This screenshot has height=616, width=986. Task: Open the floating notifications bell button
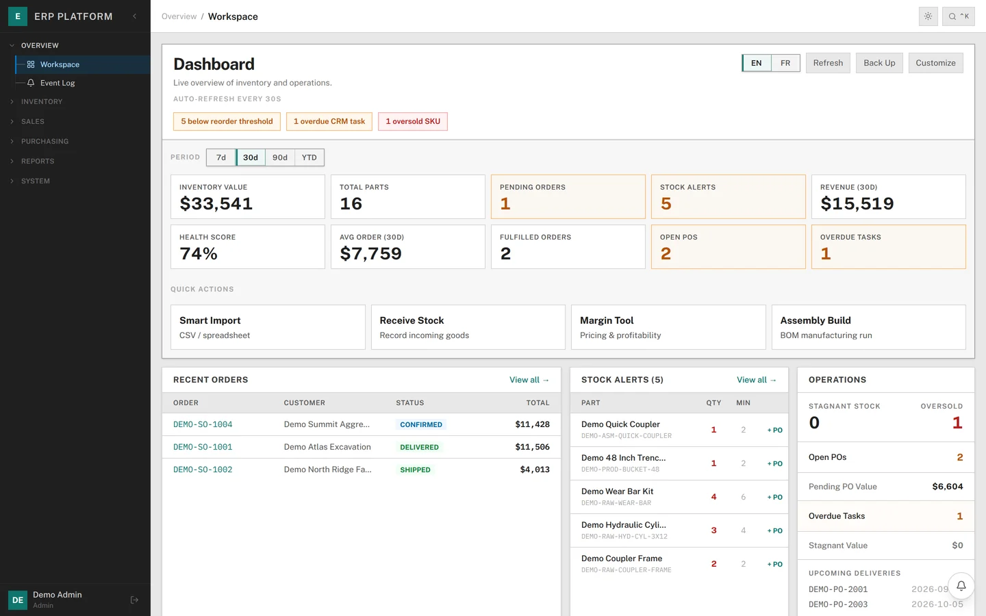[x=961, y=586]
